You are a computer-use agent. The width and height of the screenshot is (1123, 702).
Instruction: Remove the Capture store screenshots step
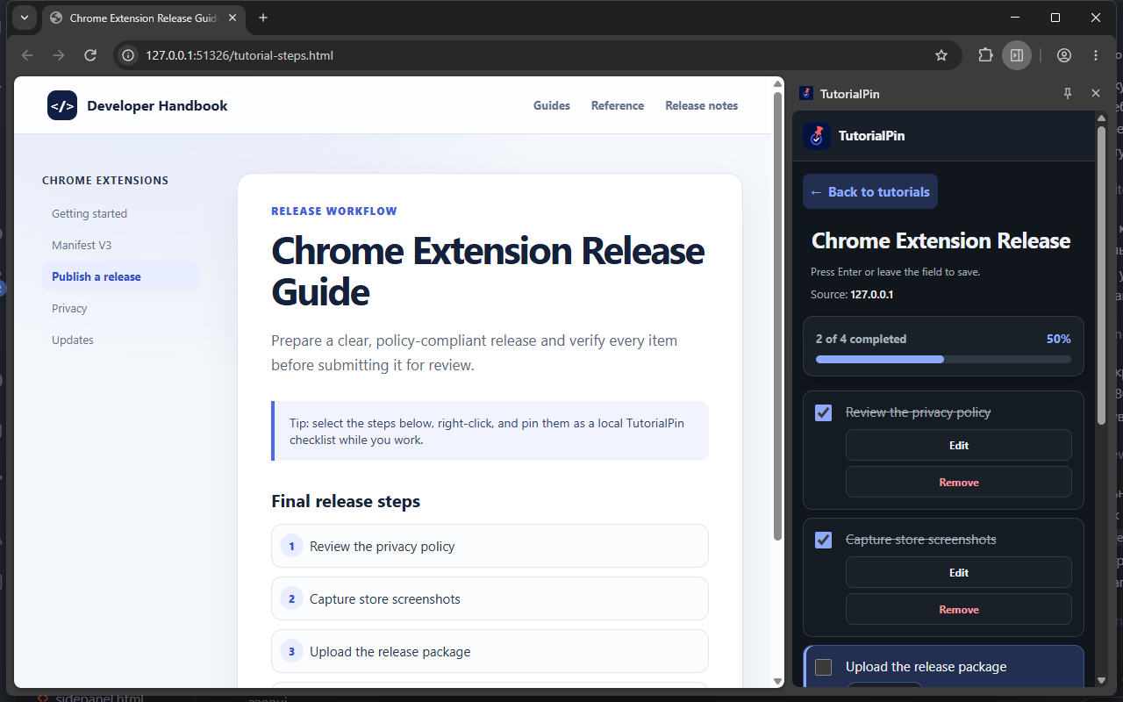pyautogui.click(x=958, y=609)
